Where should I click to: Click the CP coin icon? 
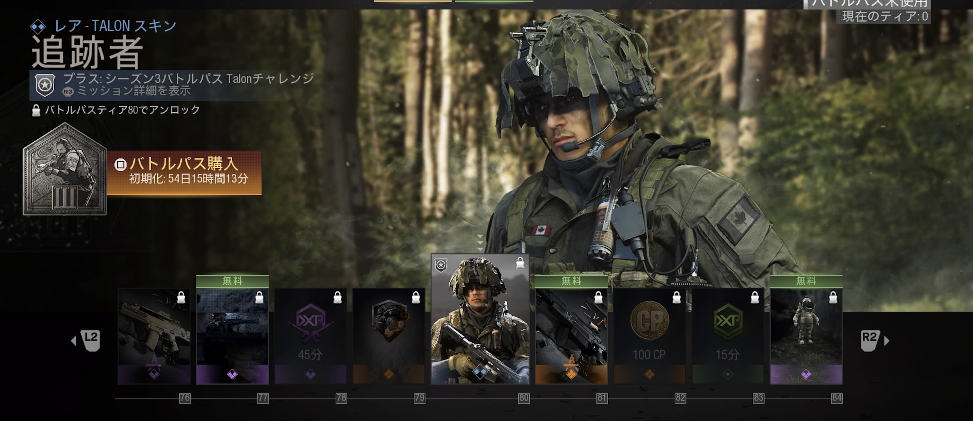click(649, 320)
